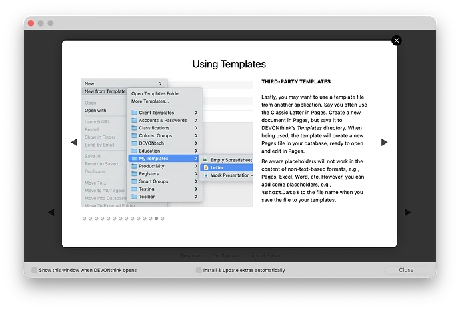Click the Using Templates title
The width and height of the screenshot is (460, 310).
(x=229, y=64)
